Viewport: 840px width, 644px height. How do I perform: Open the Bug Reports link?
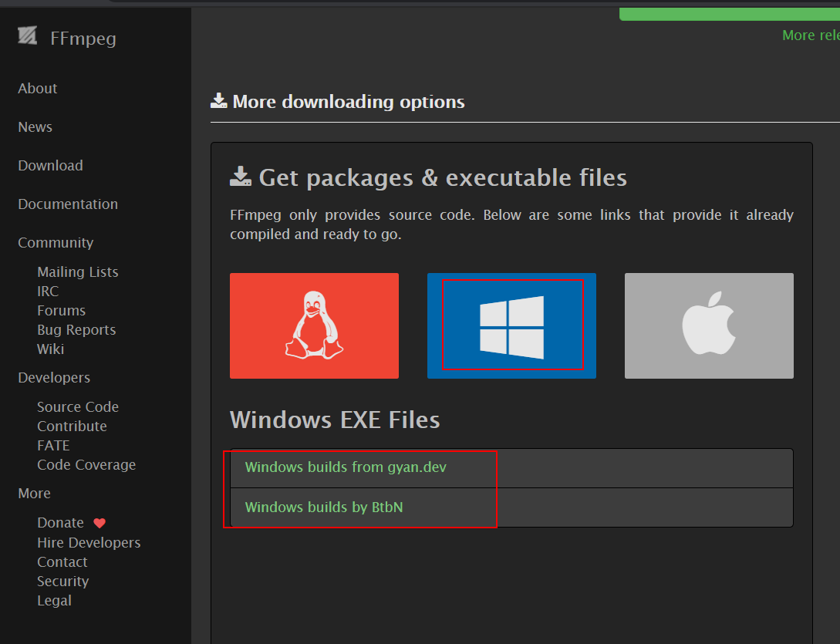click(x=76, y=330)
